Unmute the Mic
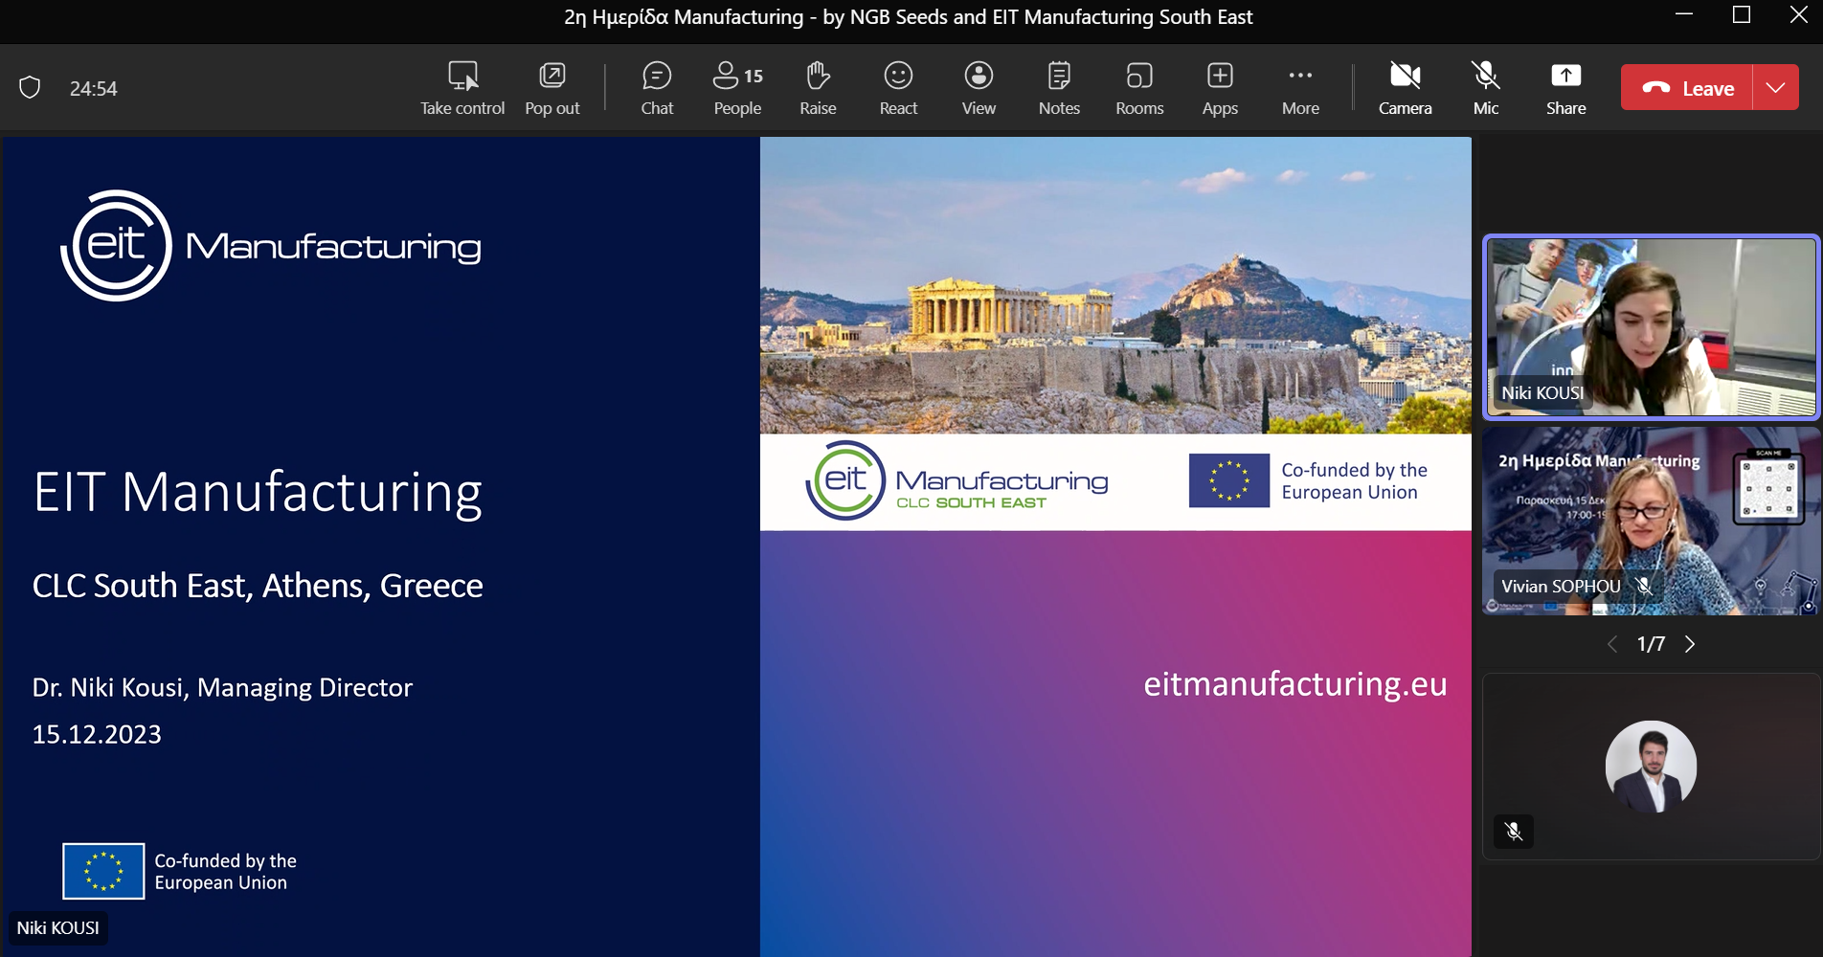1823x957 pixels. coord(1485,88)
